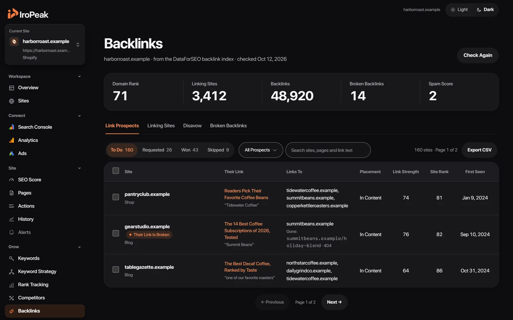Click the Check Again button

(478, 55)
